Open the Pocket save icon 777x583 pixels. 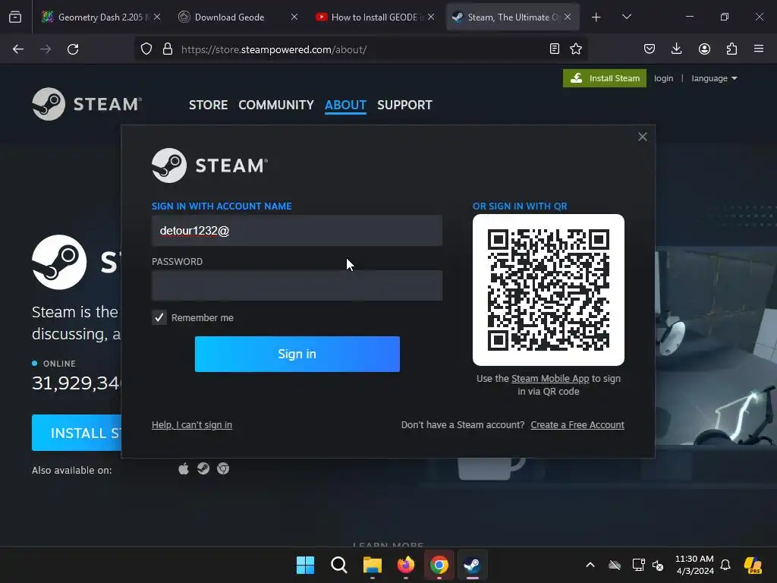coord(650,49)
